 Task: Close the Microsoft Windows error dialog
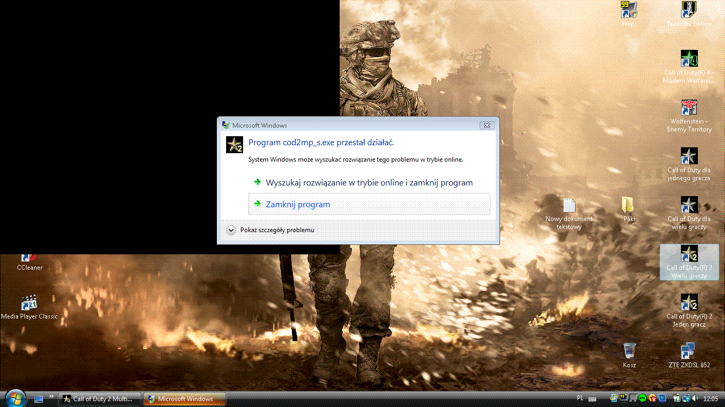point(487,126)
